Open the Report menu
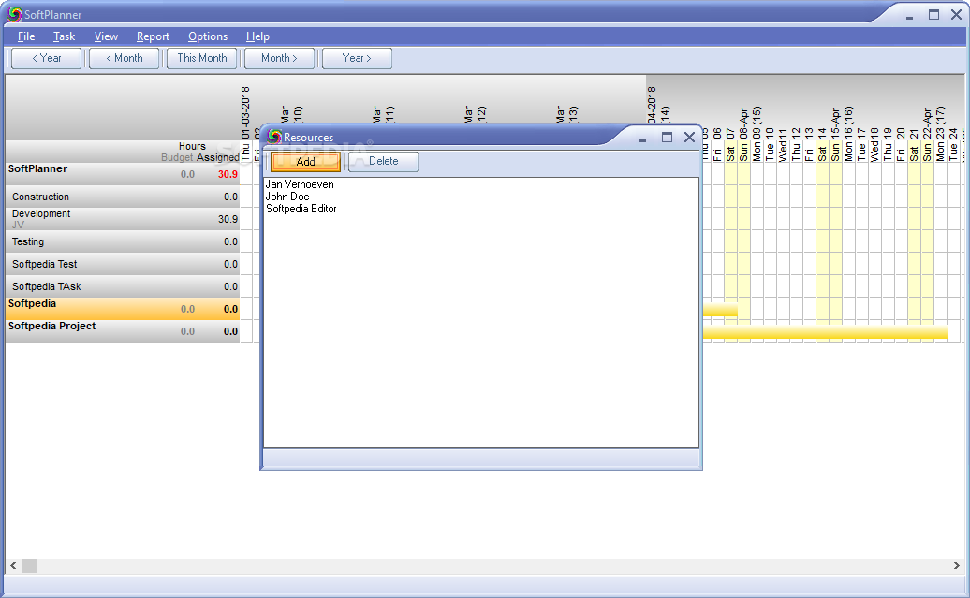This screenshot has width=970, height=598. pos(153,36)
